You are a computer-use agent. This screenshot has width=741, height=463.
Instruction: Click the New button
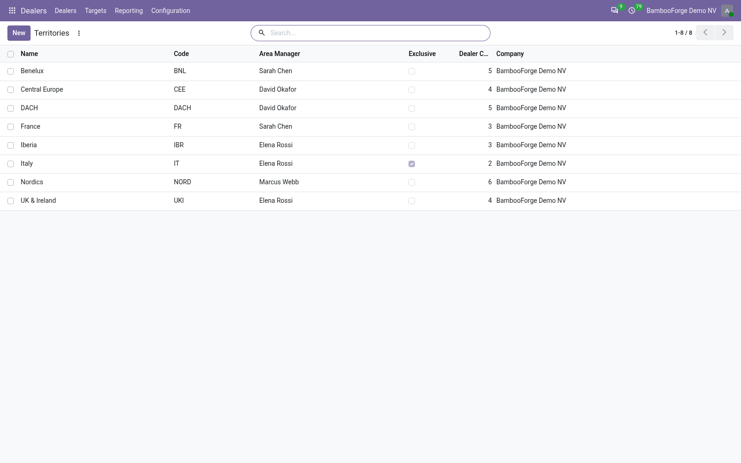(x=19, y=33)
